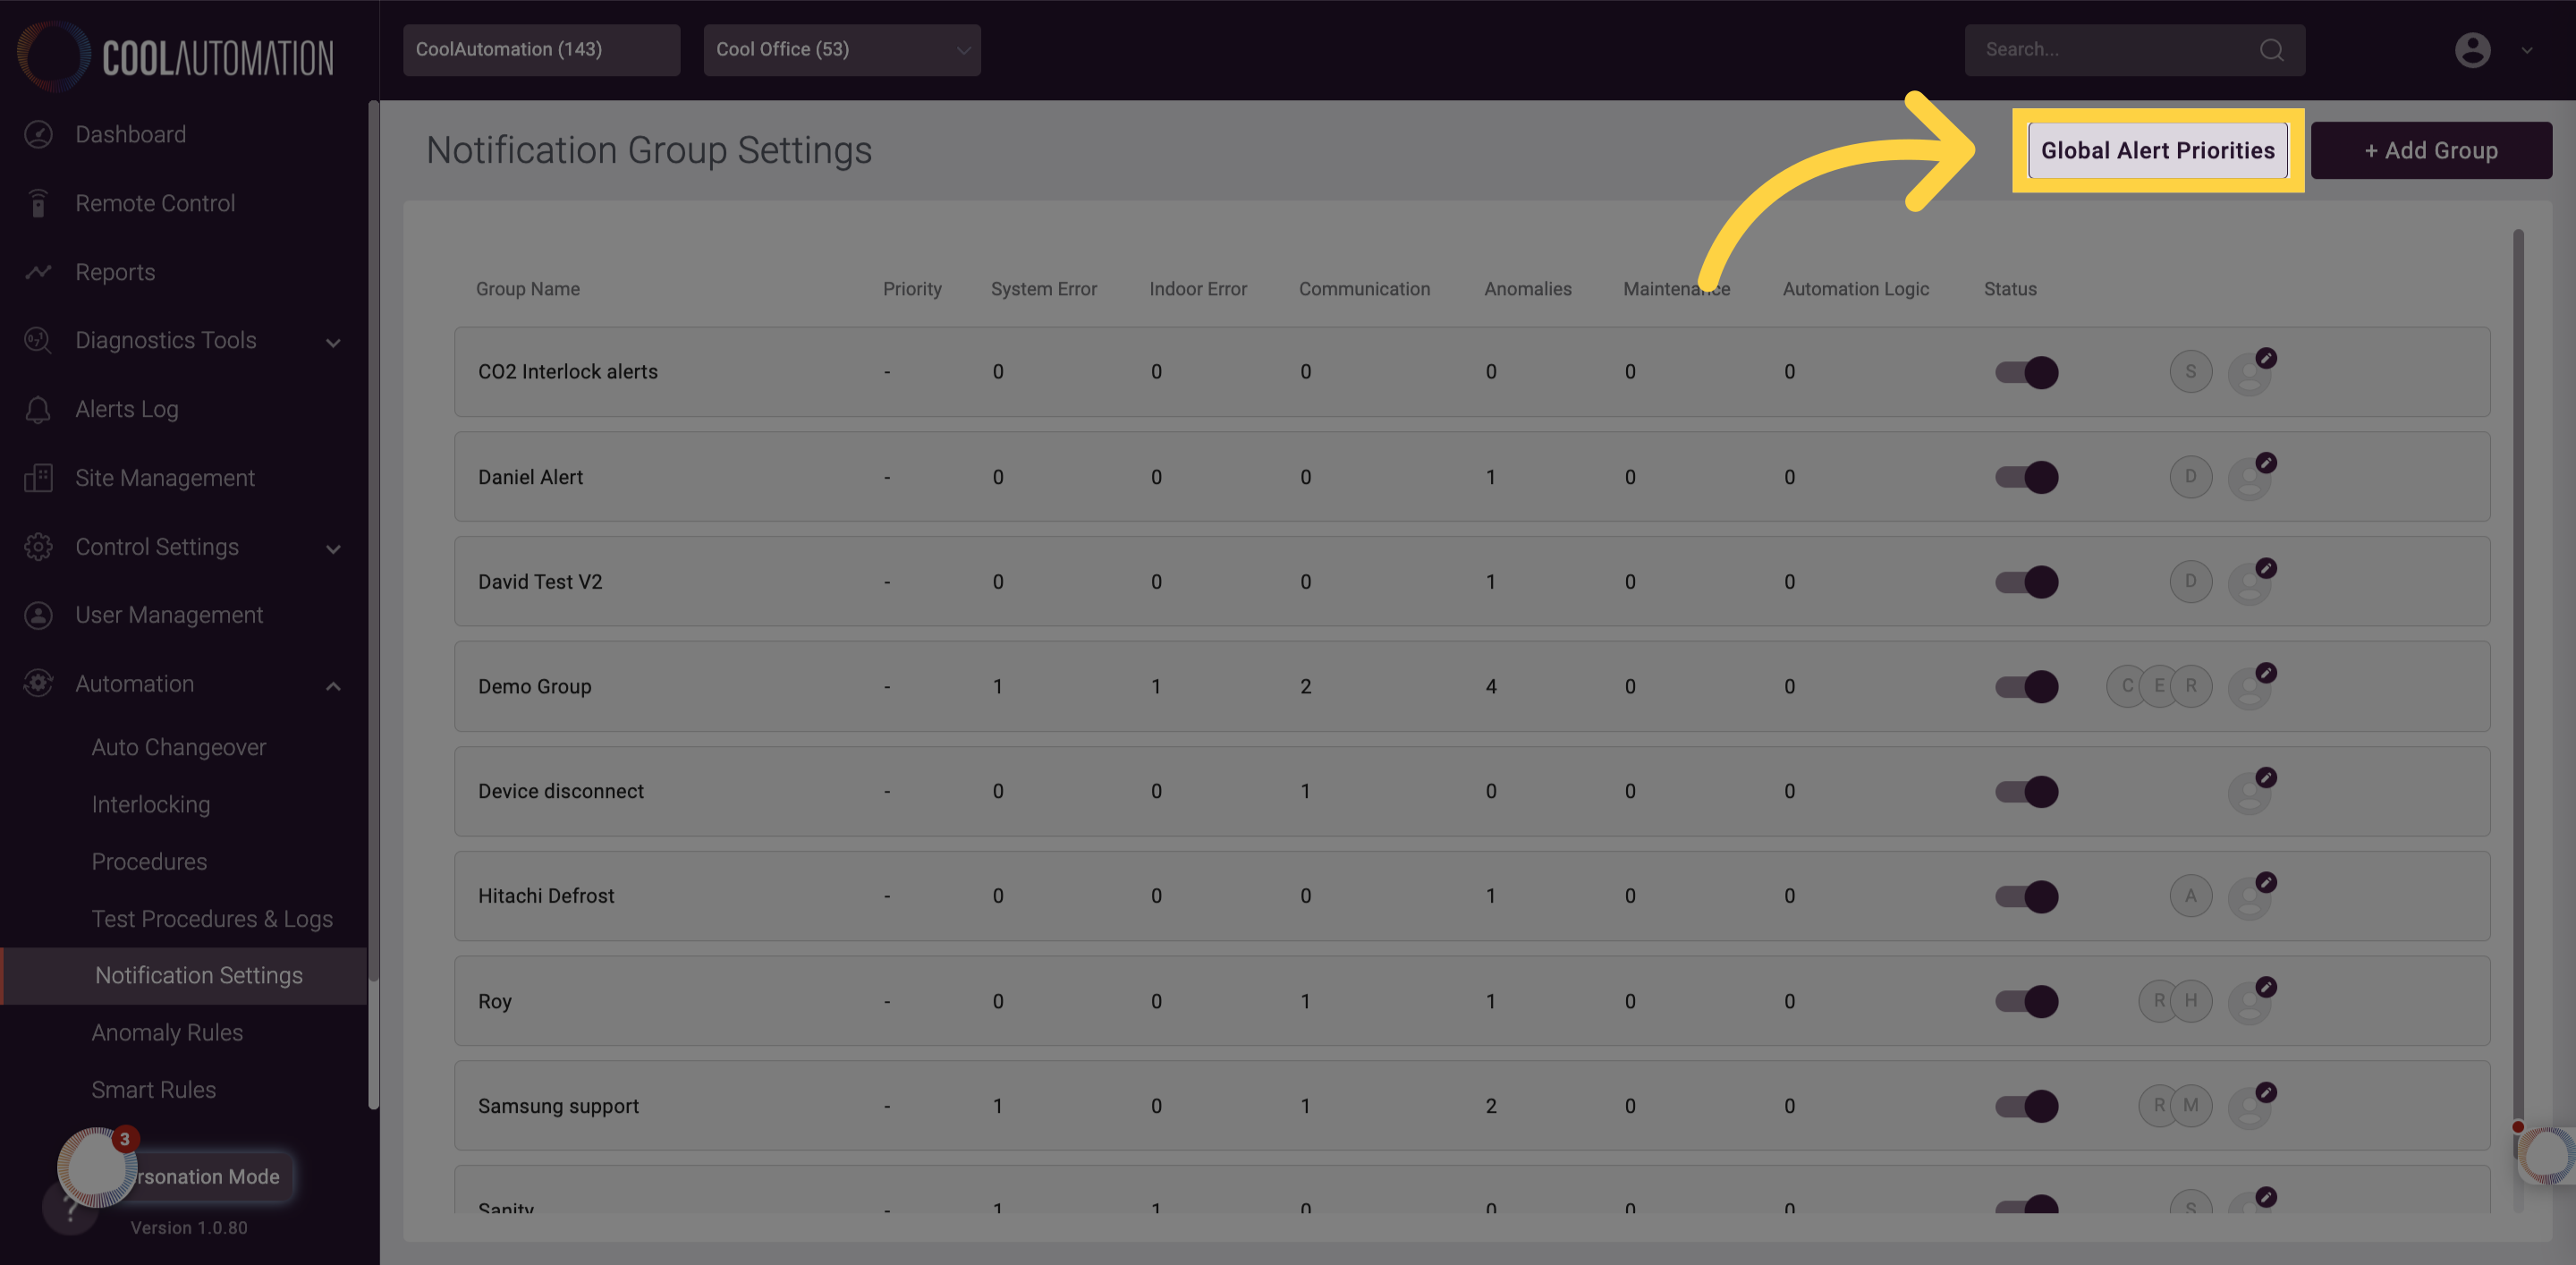Go to Site Management

(x=164, y=478)
